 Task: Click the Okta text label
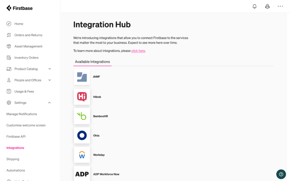click(96, 136)
